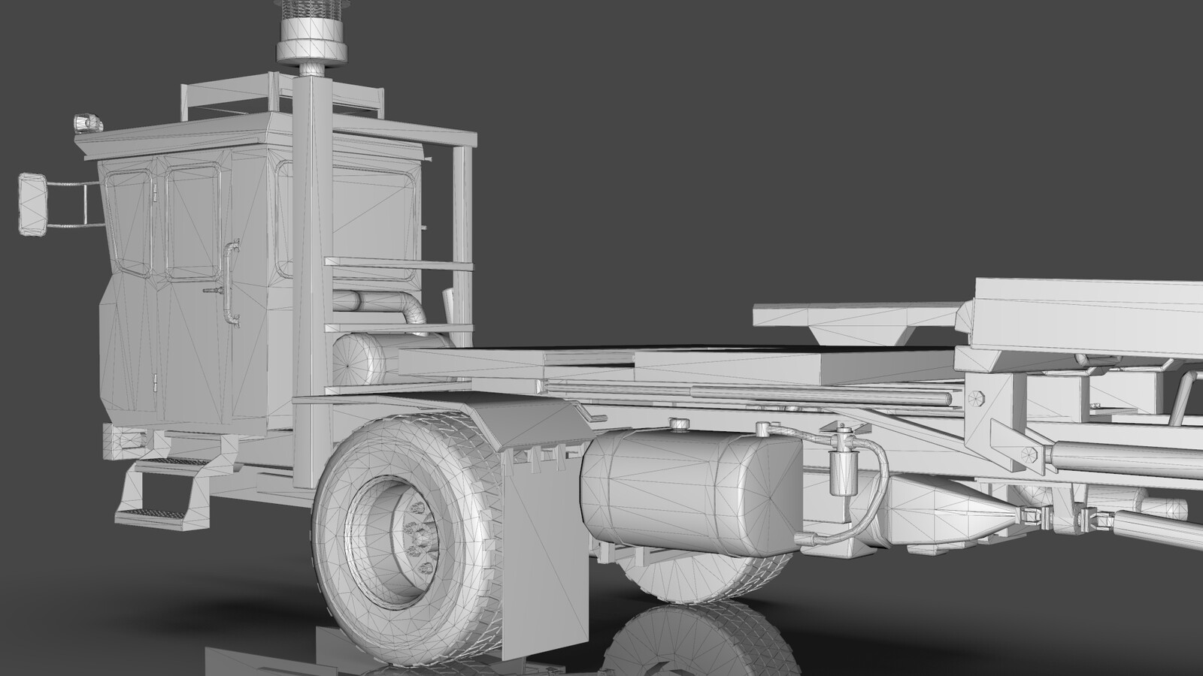Select the cylindrical fuel tank mesh
The height and width of the screenshot is (676, 1203).
[x=690, y=492]
